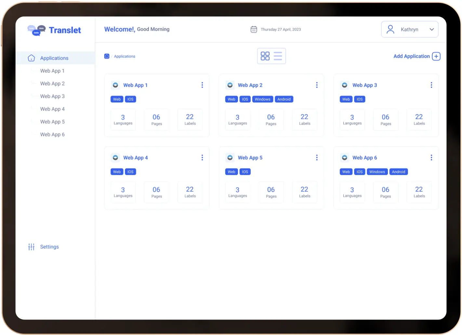Select Web App 2 in the sidebar

52,84
